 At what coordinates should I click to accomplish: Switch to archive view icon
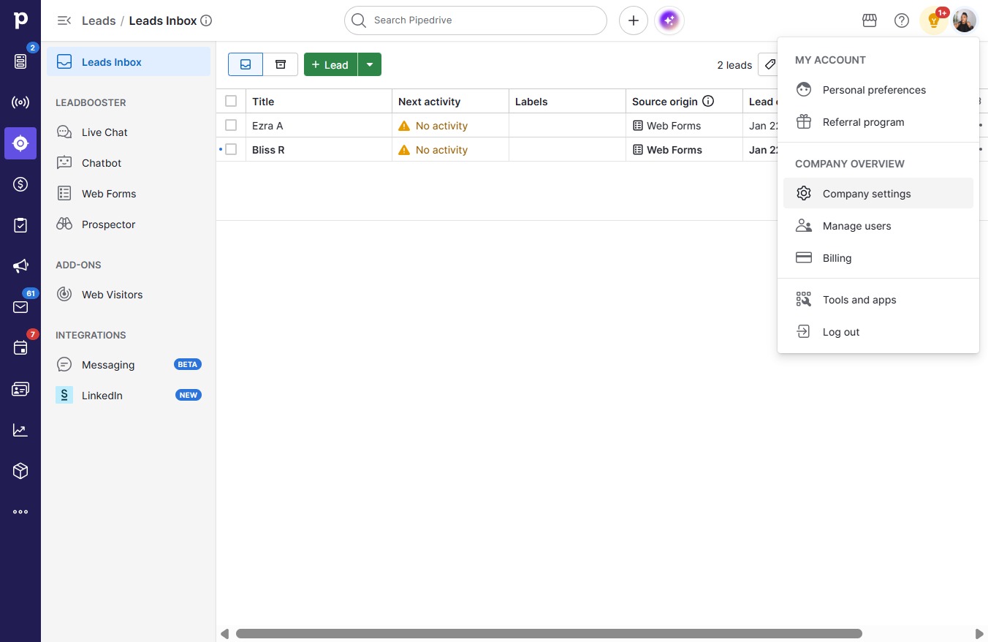pos(281,64)
